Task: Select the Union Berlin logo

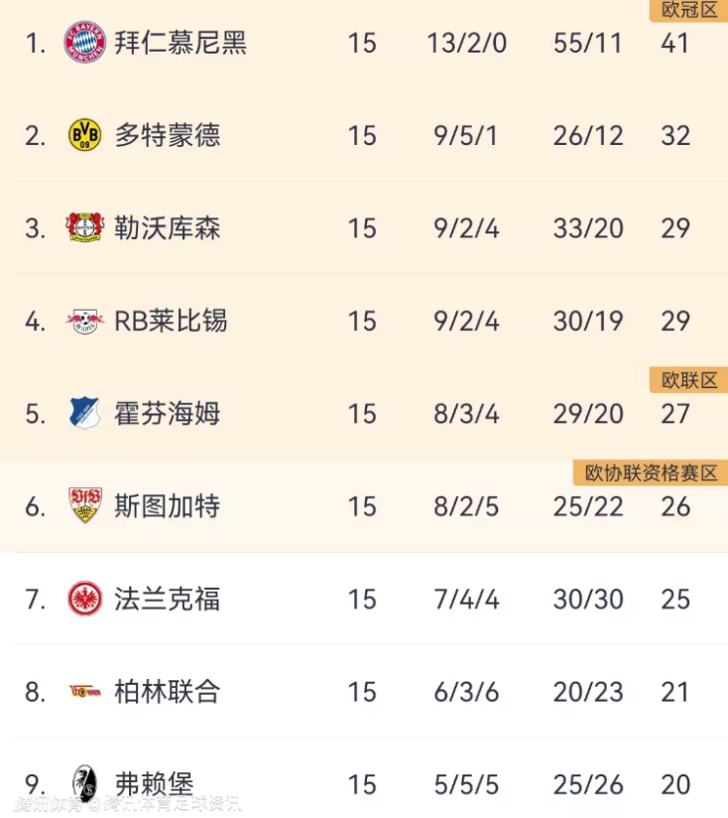Action: (85, 692)
